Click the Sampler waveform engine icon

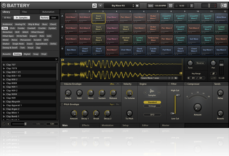152,91
